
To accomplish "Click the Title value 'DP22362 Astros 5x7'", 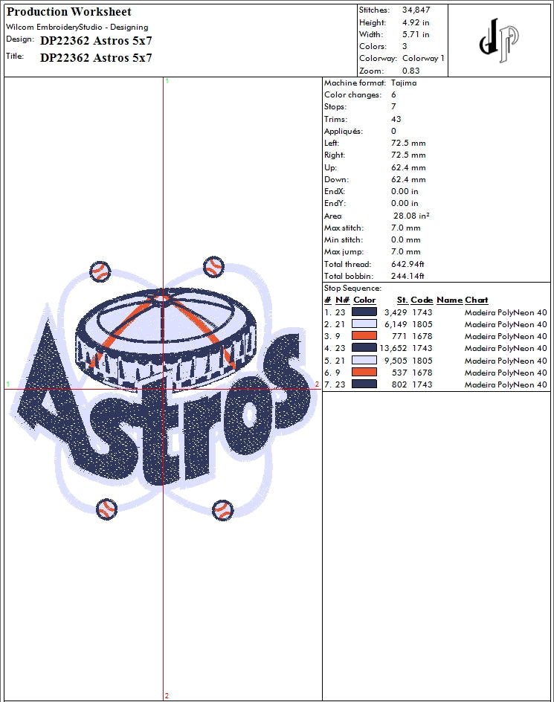I will pos(96,58).
